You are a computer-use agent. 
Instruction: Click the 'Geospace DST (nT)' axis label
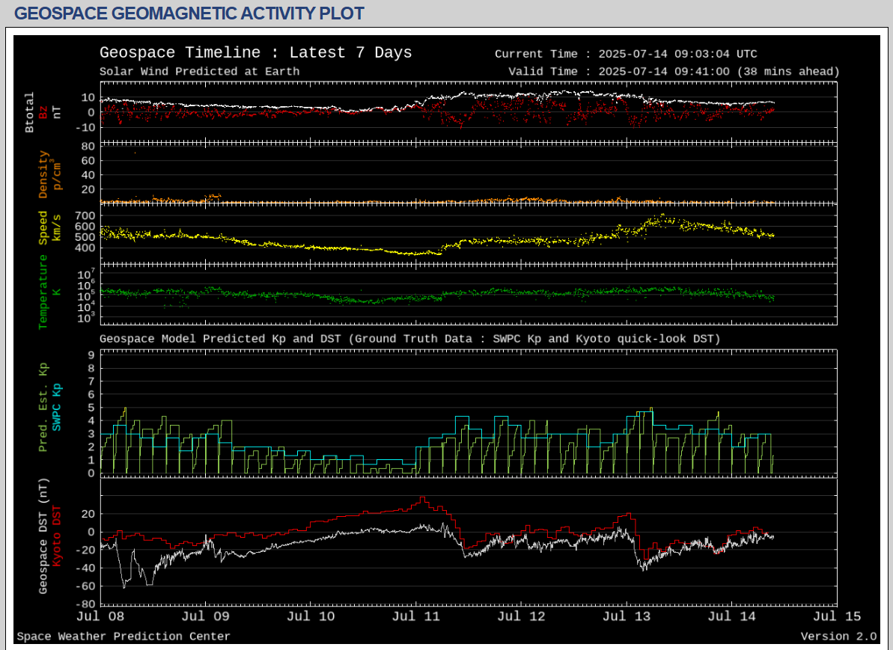[43, 537]
